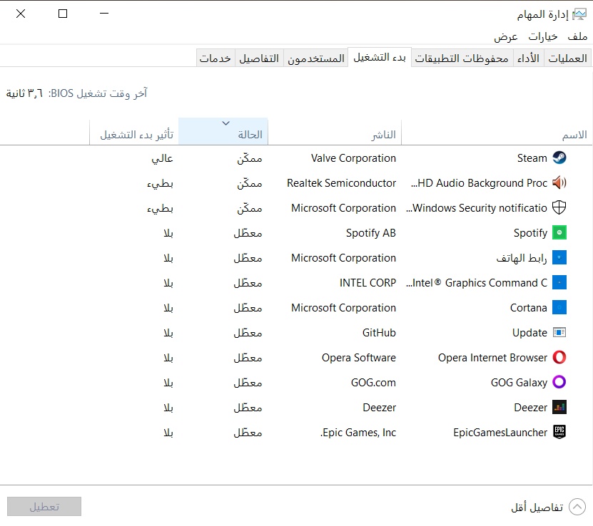Click the purple GOG Galaxy icon

(559, 382)
